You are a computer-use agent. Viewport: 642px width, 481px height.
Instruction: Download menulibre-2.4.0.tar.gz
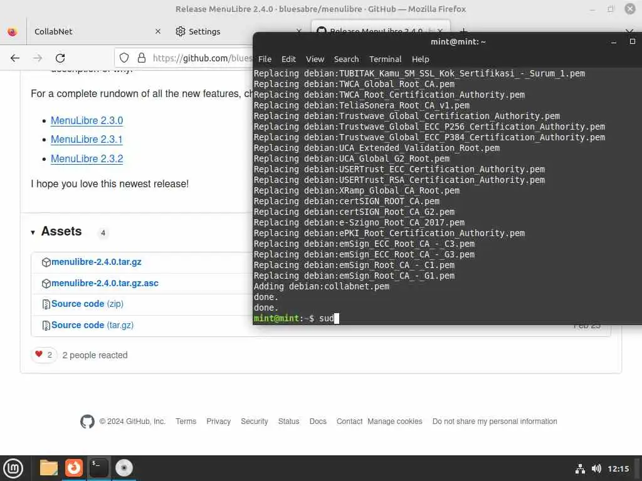(x=96, y=262)
